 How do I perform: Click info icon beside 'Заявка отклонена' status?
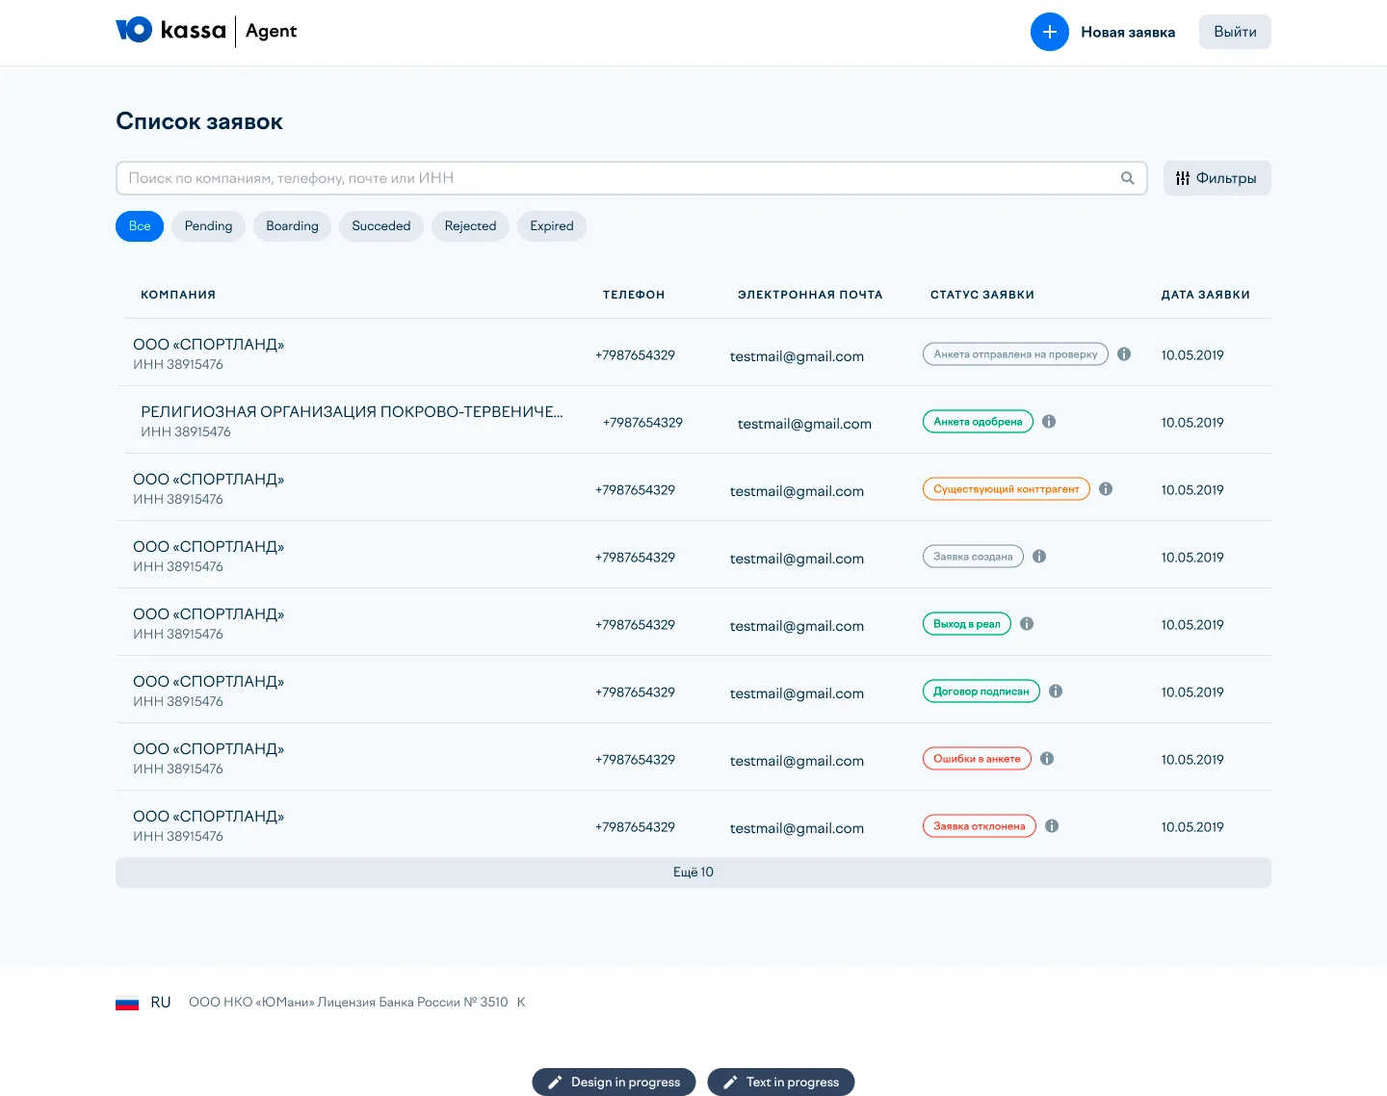coord(1052,826)
